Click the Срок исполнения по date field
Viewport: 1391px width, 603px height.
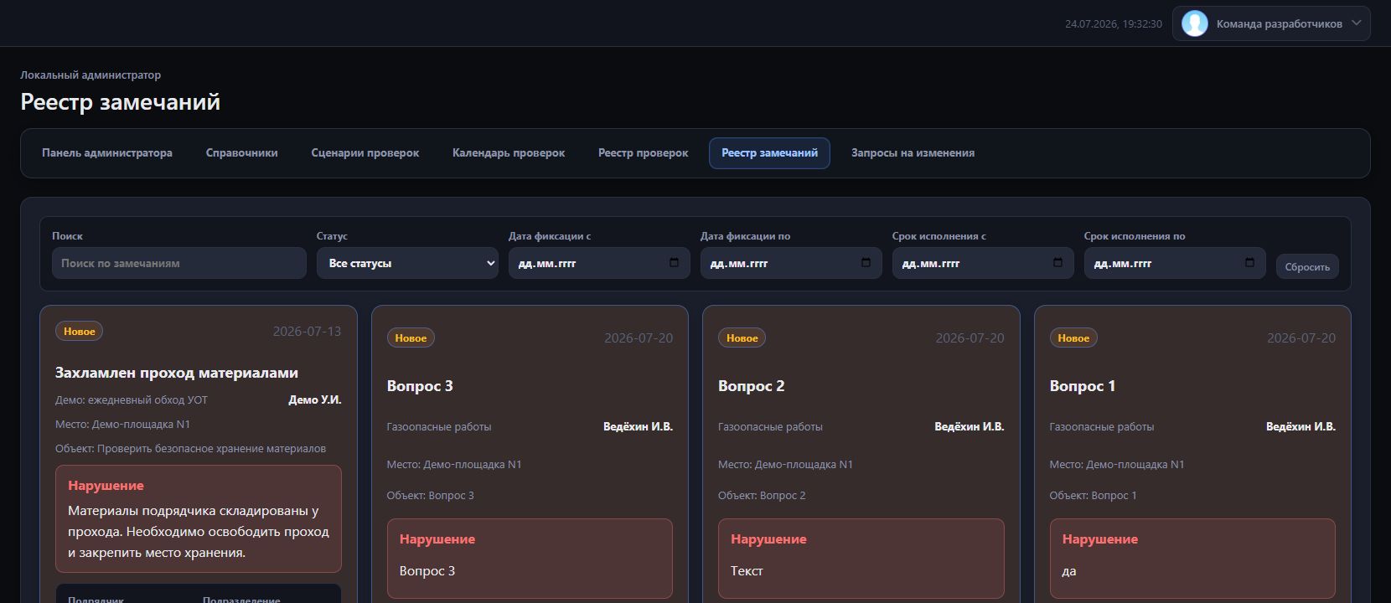coord(1175,263)
